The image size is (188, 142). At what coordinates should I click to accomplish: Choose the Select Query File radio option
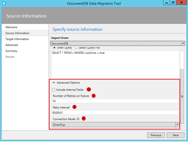point(76,48)
